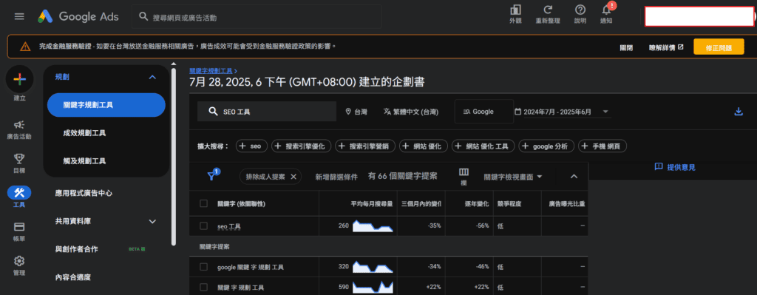The image size is (757, 295).
Task: Check the 'seo 工具' row checkbox
Action: (204, 226)
